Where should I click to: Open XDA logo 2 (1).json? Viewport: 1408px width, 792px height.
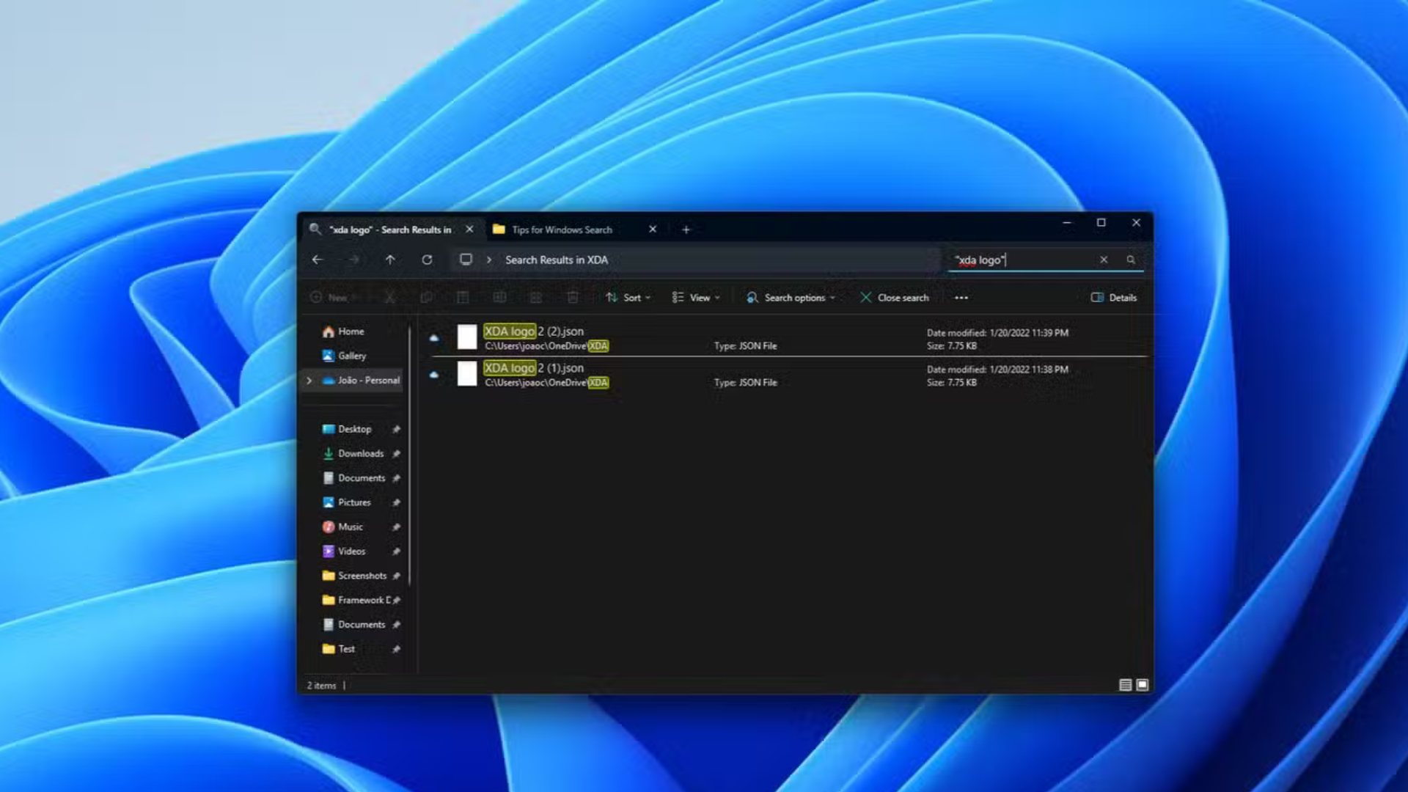(535, 368)
